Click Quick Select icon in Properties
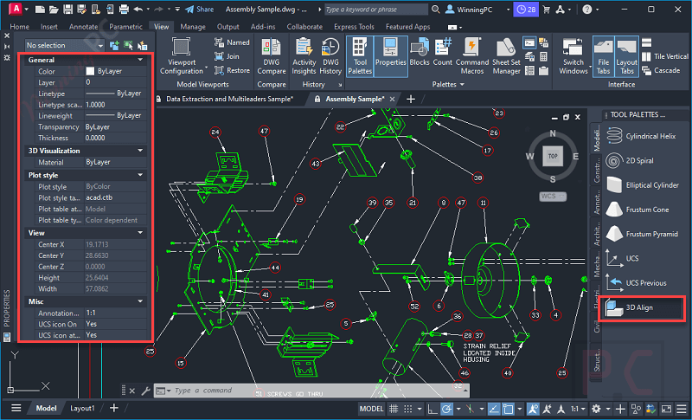The width and height of the screenshot is (692, 420). coord(142,45)
